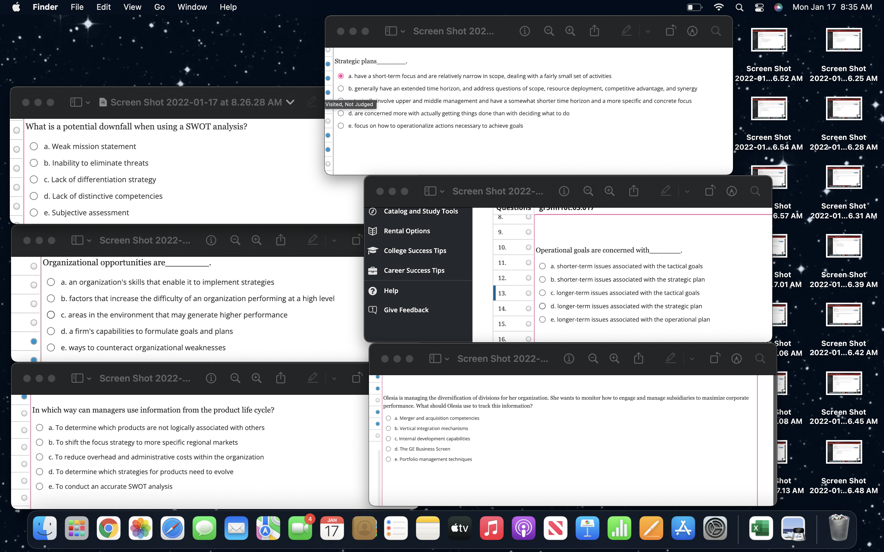Click the Markup pencil in the product life cycle window
This screenshot has width=884, height=552.
[313, 378]
